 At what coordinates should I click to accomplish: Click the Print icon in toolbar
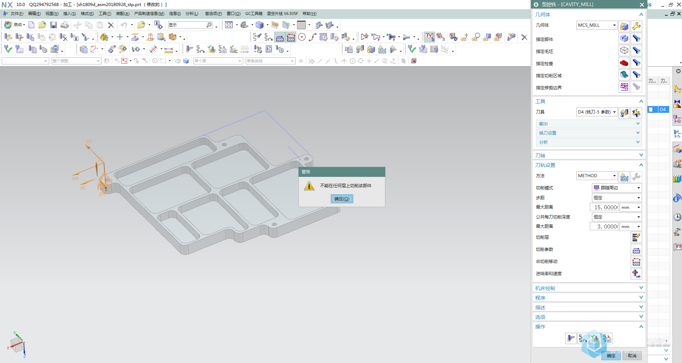[64, 25]
